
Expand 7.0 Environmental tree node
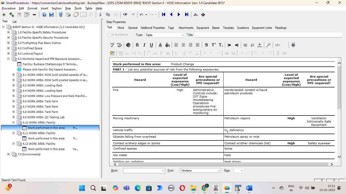[x=9, y=154]
